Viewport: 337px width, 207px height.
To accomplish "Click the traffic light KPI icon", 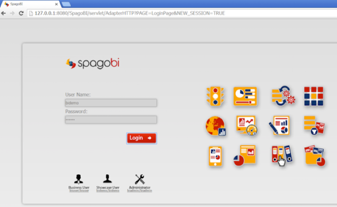I will (x=215, y=96).
